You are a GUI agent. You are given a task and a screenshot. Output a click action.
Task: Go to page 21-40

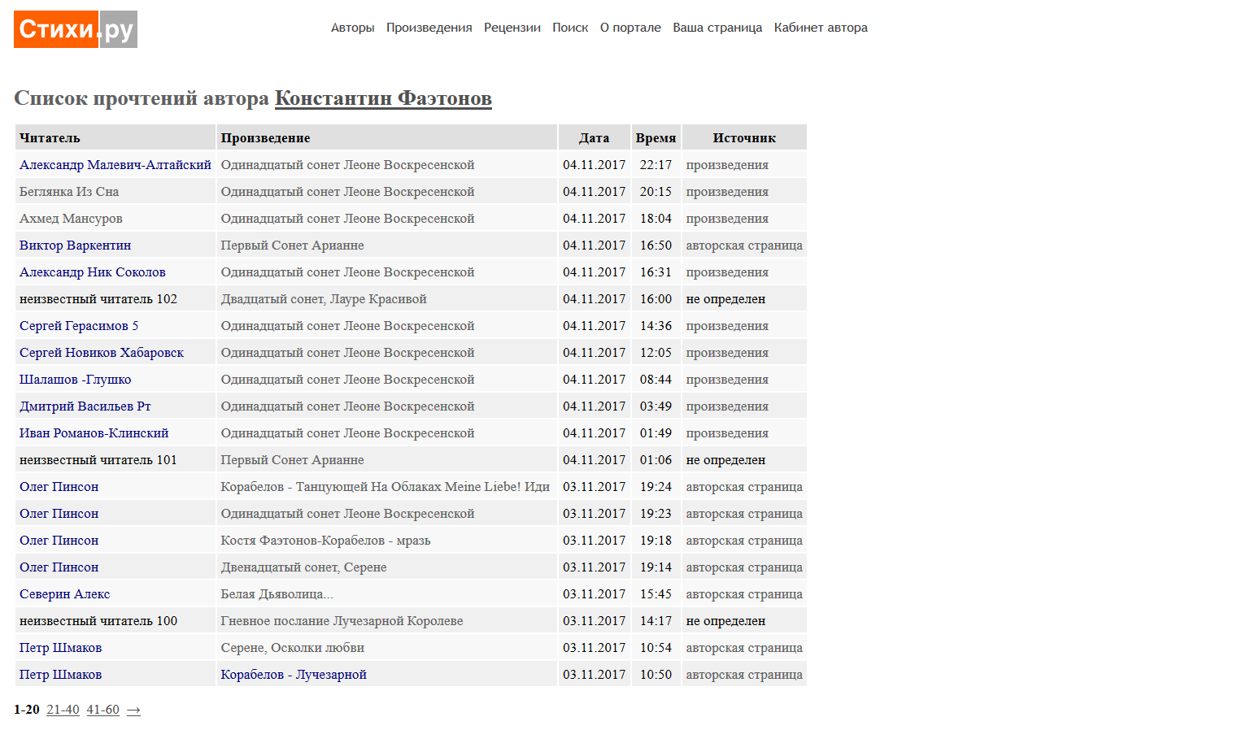pyautogui.click(x=63, y=710)
